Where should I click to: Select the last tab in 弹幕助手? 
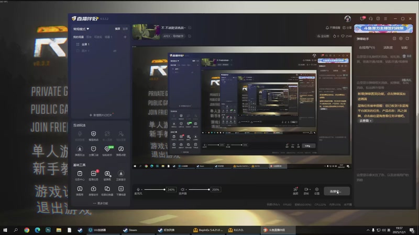click(x=404, y=48)
